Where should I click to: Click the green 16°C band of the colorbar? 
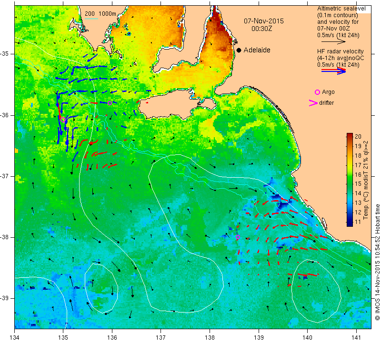click(x=350, y=174)
